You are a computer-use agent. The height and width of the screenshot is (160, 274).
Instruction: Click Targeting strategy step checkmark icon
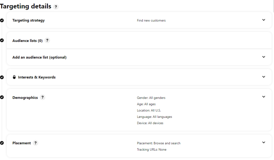coord(2,20)
